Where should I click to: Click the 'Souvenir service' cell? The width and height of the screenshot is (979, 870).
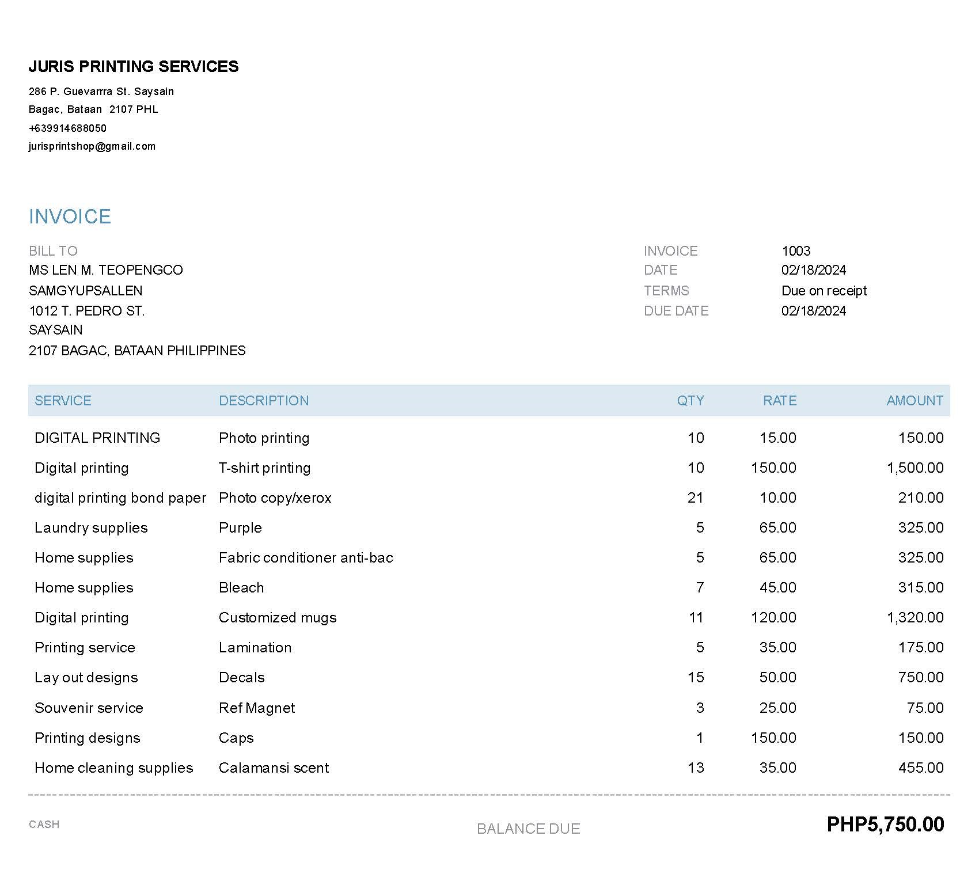(89, 708)
